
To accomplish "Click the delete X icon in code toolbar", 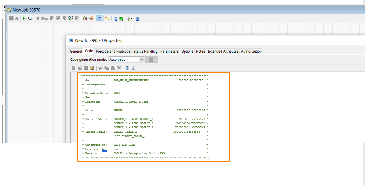I will coord(119,68).
